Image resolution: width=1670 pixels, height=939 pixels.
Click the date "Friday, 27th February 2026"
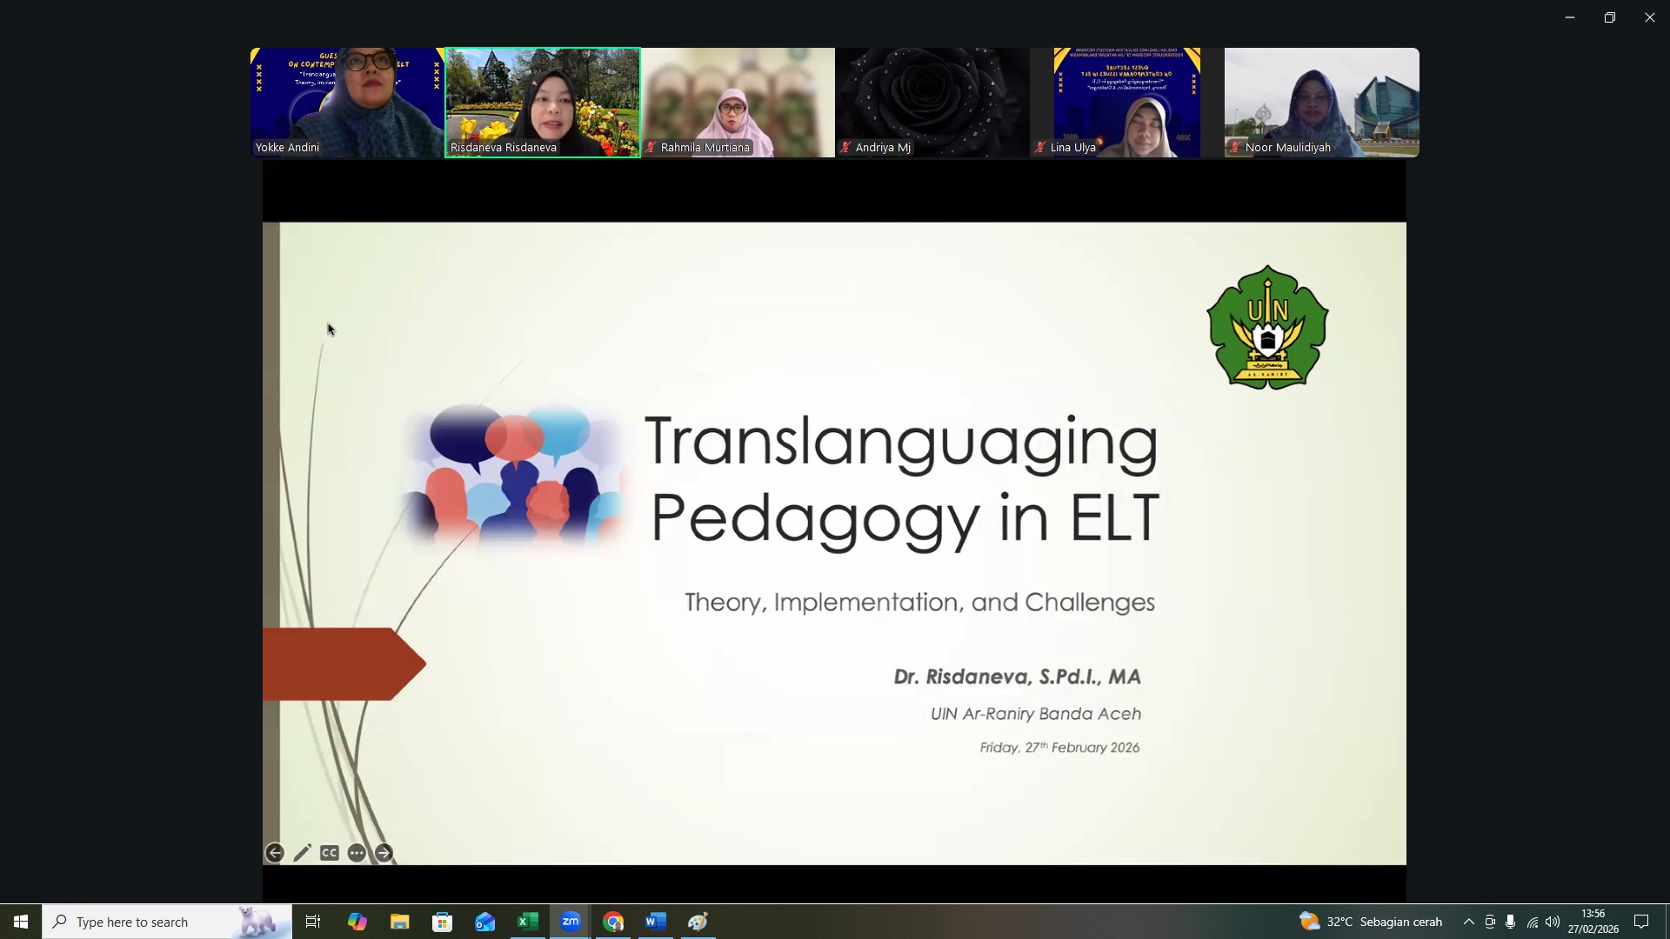[1059, 748]
